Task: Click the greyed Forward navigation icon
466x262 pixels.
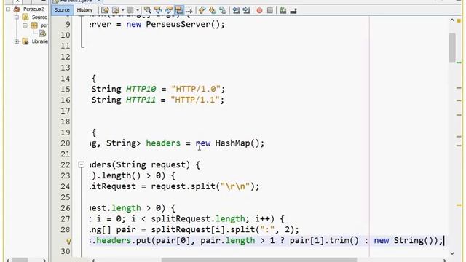Action: [x=130, y=10]
